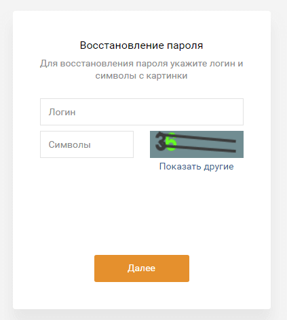Click the dark digit 3 in the captcha

click(160, 142)
